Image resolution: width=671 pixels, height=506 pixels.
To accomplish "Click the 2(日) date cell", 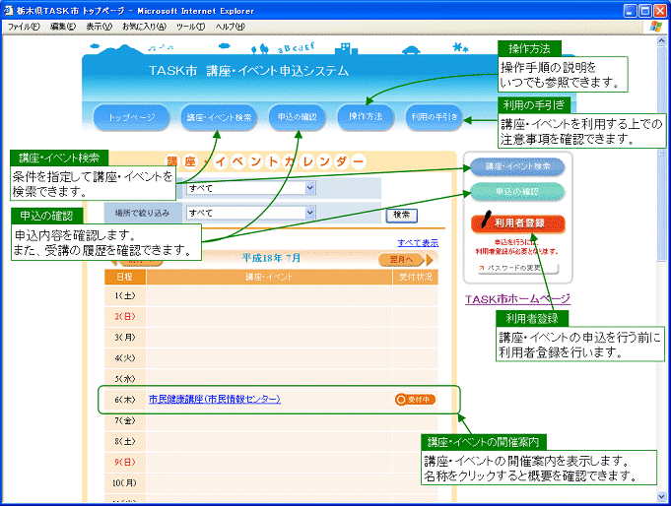I will tap(125, 317).
